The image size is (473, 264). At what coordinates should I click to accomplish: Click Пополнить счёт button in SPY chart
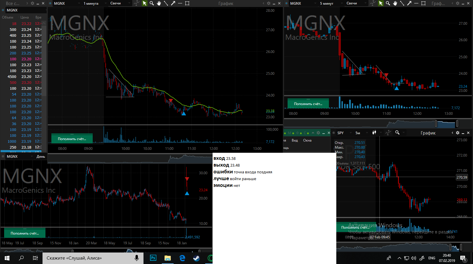click(355, 227)
